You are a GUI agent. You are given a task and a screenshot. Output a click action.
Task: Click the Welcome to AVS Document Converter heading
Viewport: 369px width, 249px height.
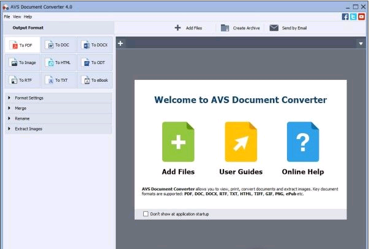[x=240, y=99]
